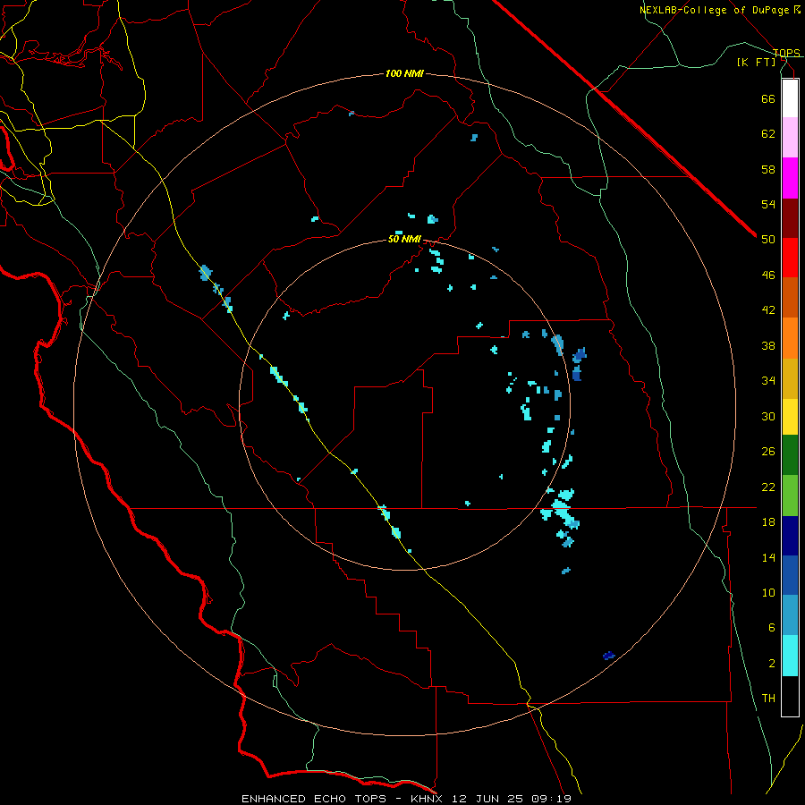Click the light steel-blue legend swatch

(x=790, y=615)
